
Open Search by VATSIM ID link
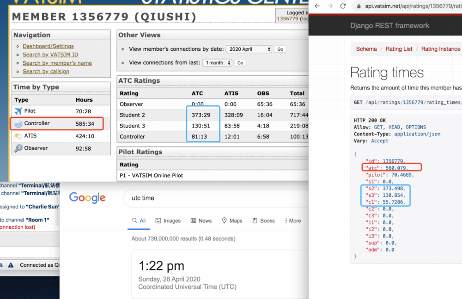point(50,55)
